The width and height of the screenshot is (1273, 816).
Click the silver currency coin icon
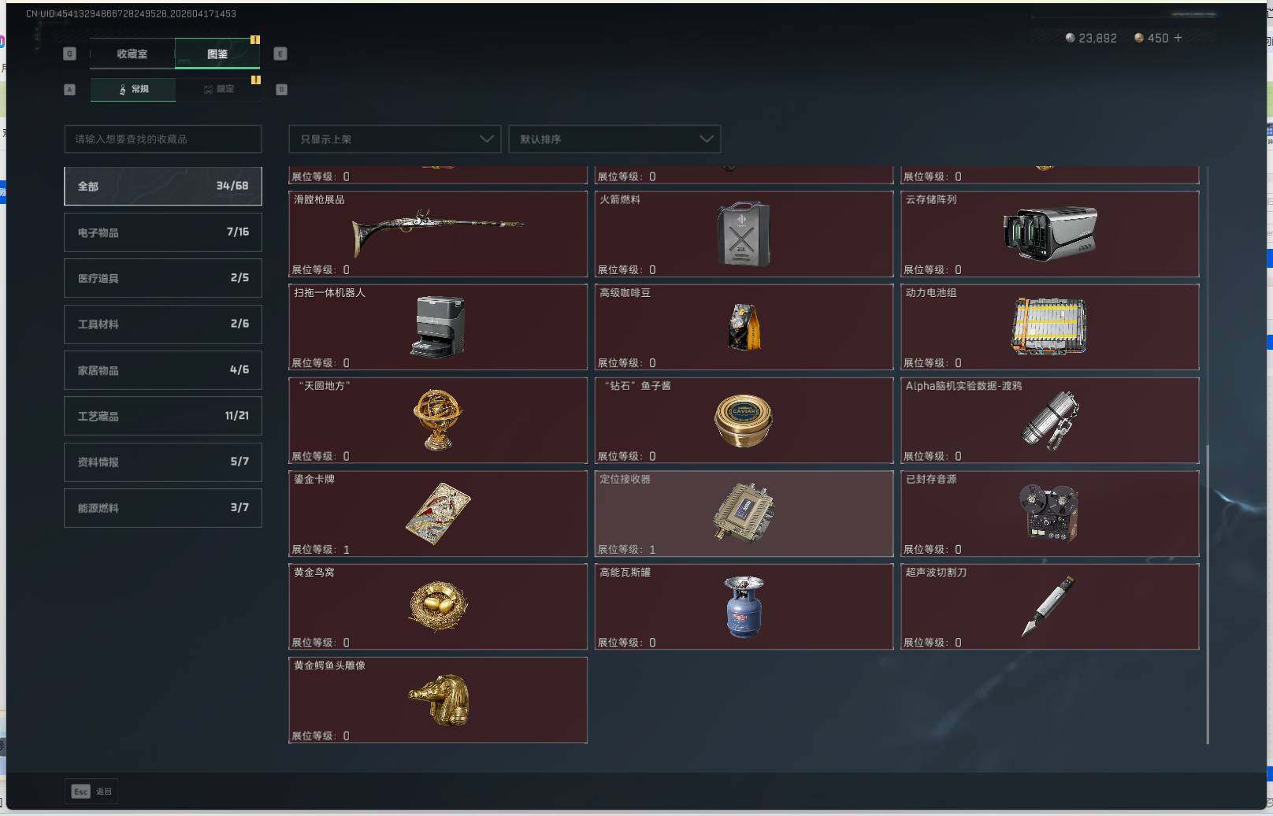pyautogui.click(x=1070, y=38)
